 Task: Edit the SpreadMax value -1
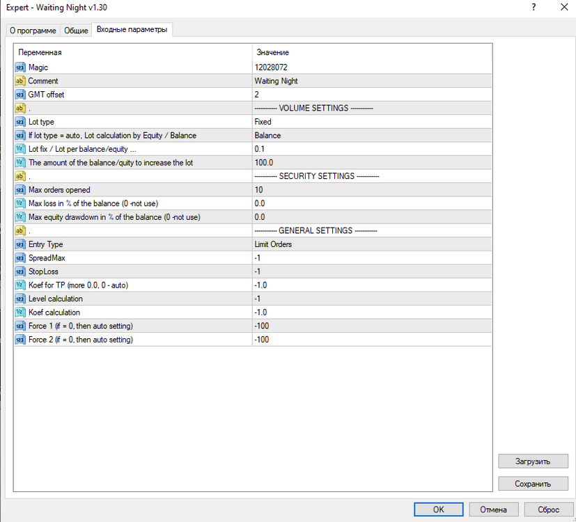coord(372,258)
